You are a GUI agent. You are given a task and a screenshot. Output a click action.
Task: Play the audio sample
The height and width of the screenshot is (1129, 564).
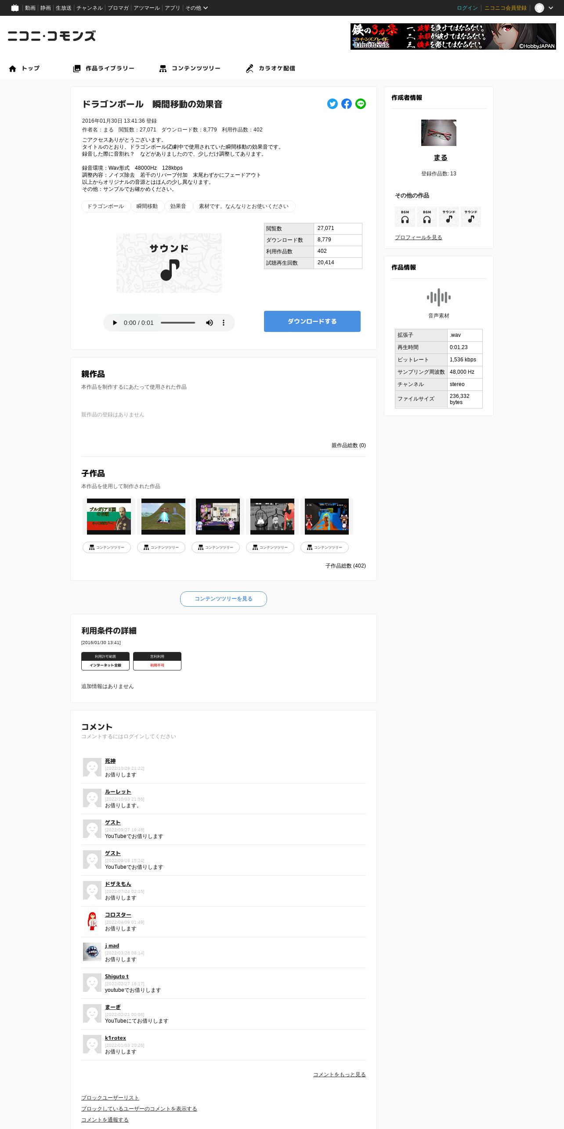[x=115, y=323]
